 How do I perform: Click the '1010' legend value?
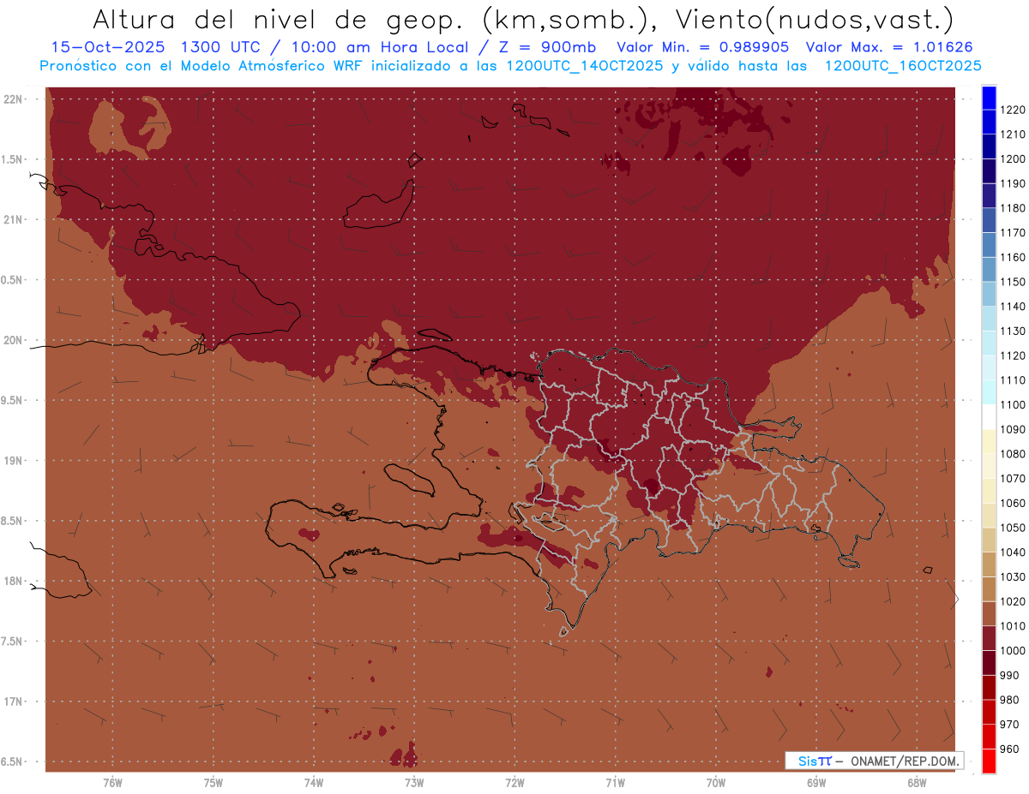(1013, 626)
